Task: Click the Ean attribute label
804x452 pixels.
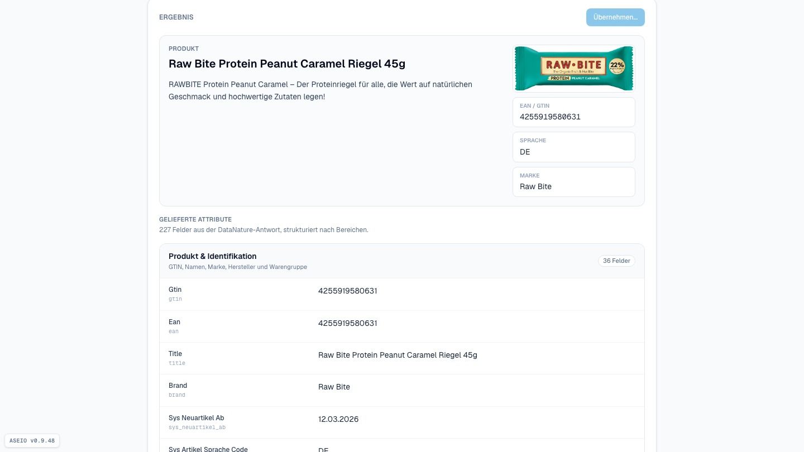Action: (x=174, y=322)
